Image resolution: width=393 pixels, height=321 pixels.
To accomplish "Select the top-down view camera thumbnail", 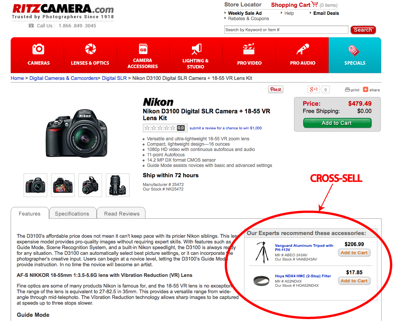I will pos(118,185).
